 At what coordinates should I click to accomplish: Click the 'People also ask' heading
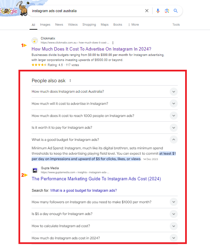(48, 81)
